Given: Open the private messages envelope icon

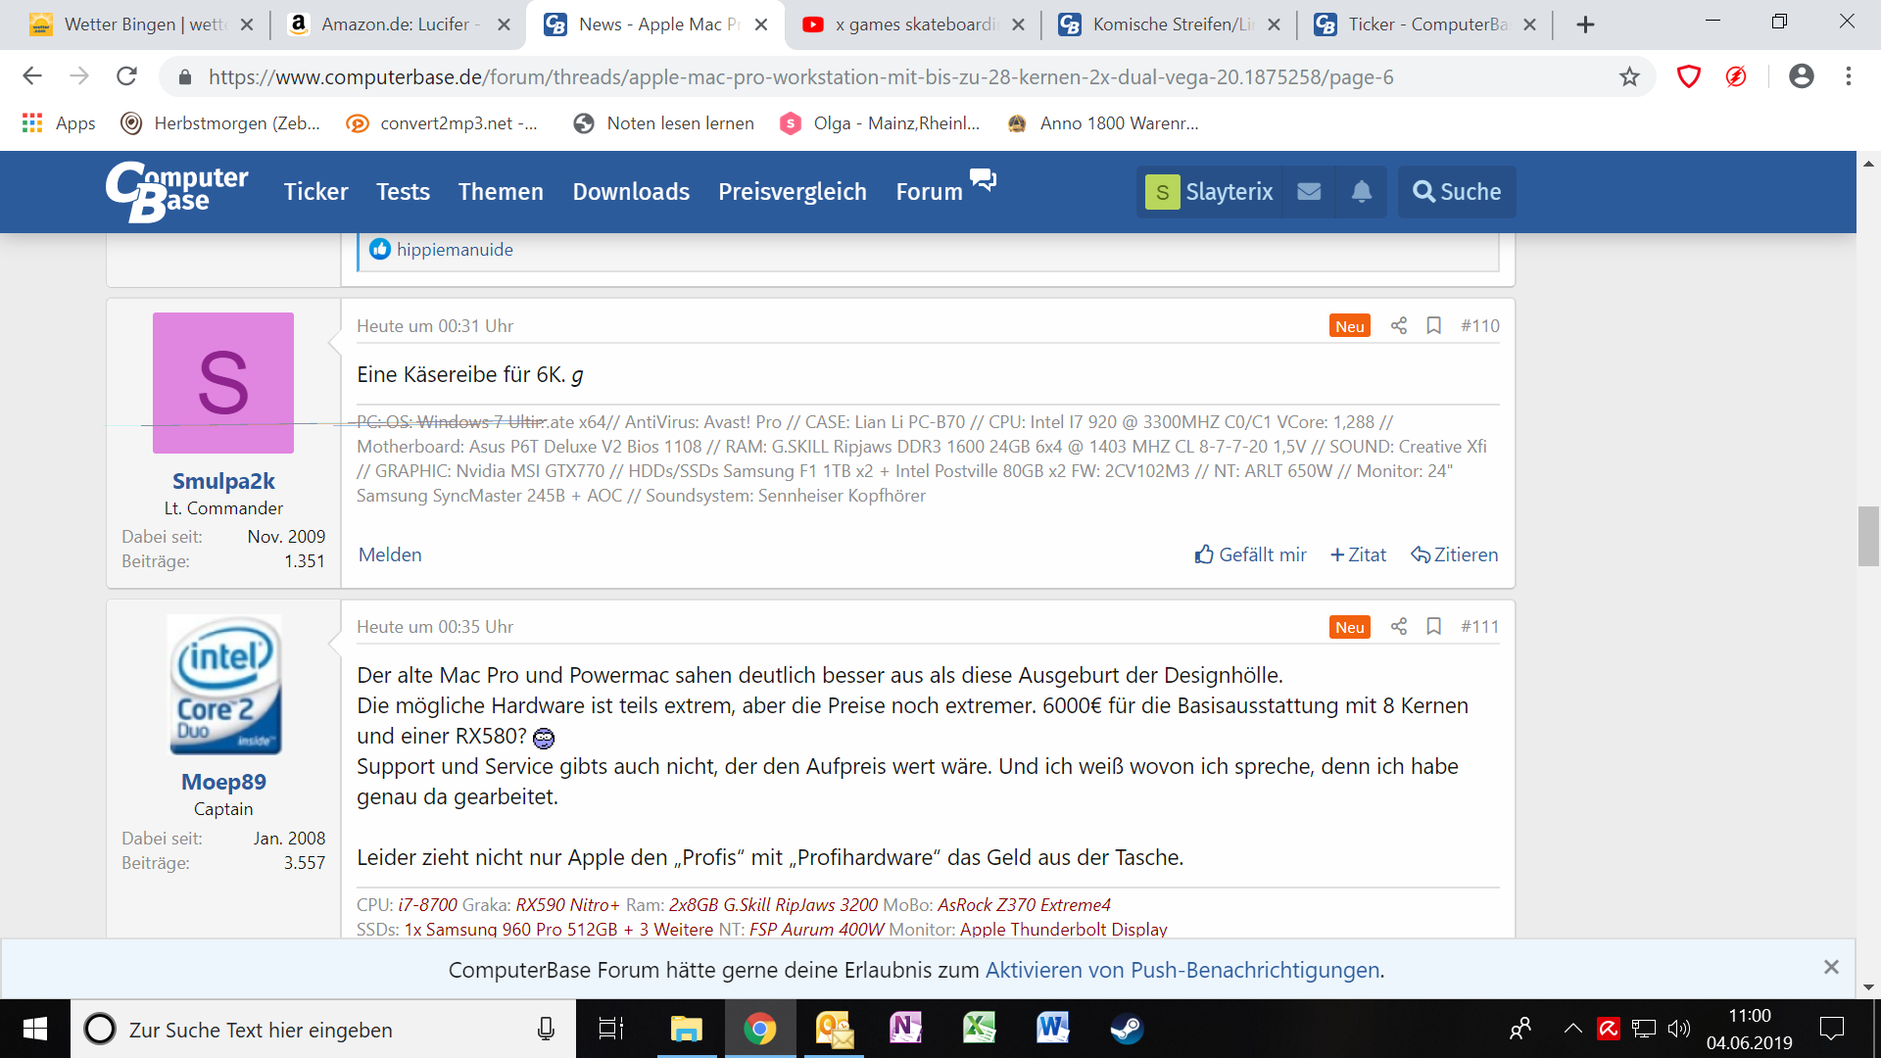Looking at the screenshot, I should (x=1309, y=192).
